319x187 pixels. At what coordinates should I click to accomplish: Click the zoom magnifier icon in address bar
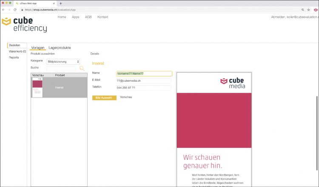pyautogui.click(x=302, y=9)
